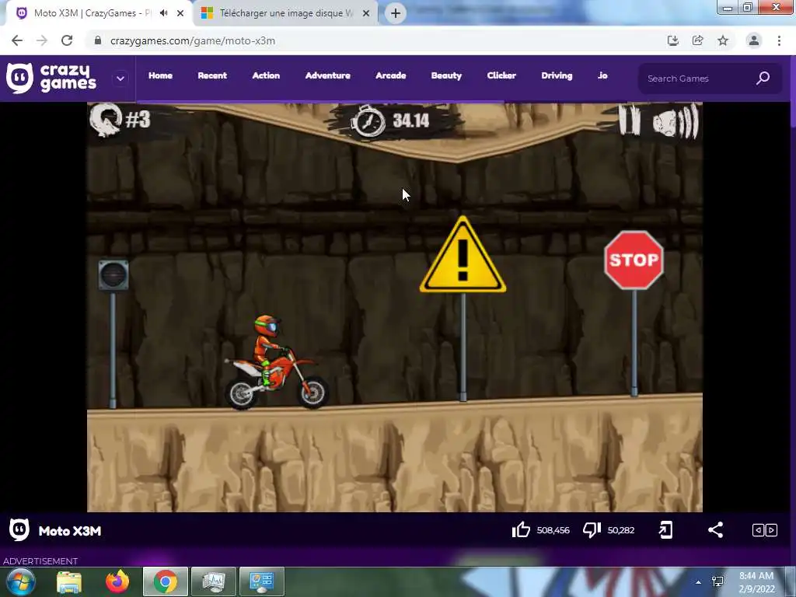Screen dimensions: 796x597
Task: Launch Firefox from the taskbar
Action: tap(117, 581)
